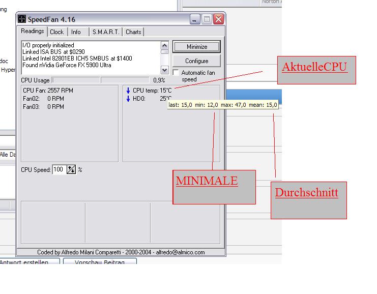The image size is (377, 294).
Task: Click the HD0 temperature down-arrow icon
Action: click(x=128, y=99)
